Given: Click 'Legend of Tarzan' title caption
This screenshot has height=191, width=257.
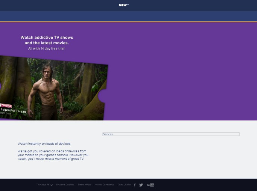Looking at the screenshot, I should [13, 110].
